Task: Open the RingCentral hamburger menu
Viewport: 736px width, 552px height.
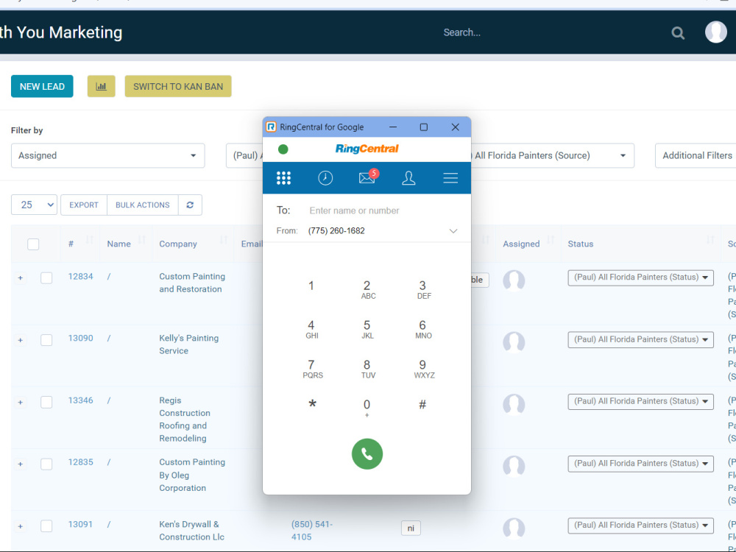Action: 450,177
